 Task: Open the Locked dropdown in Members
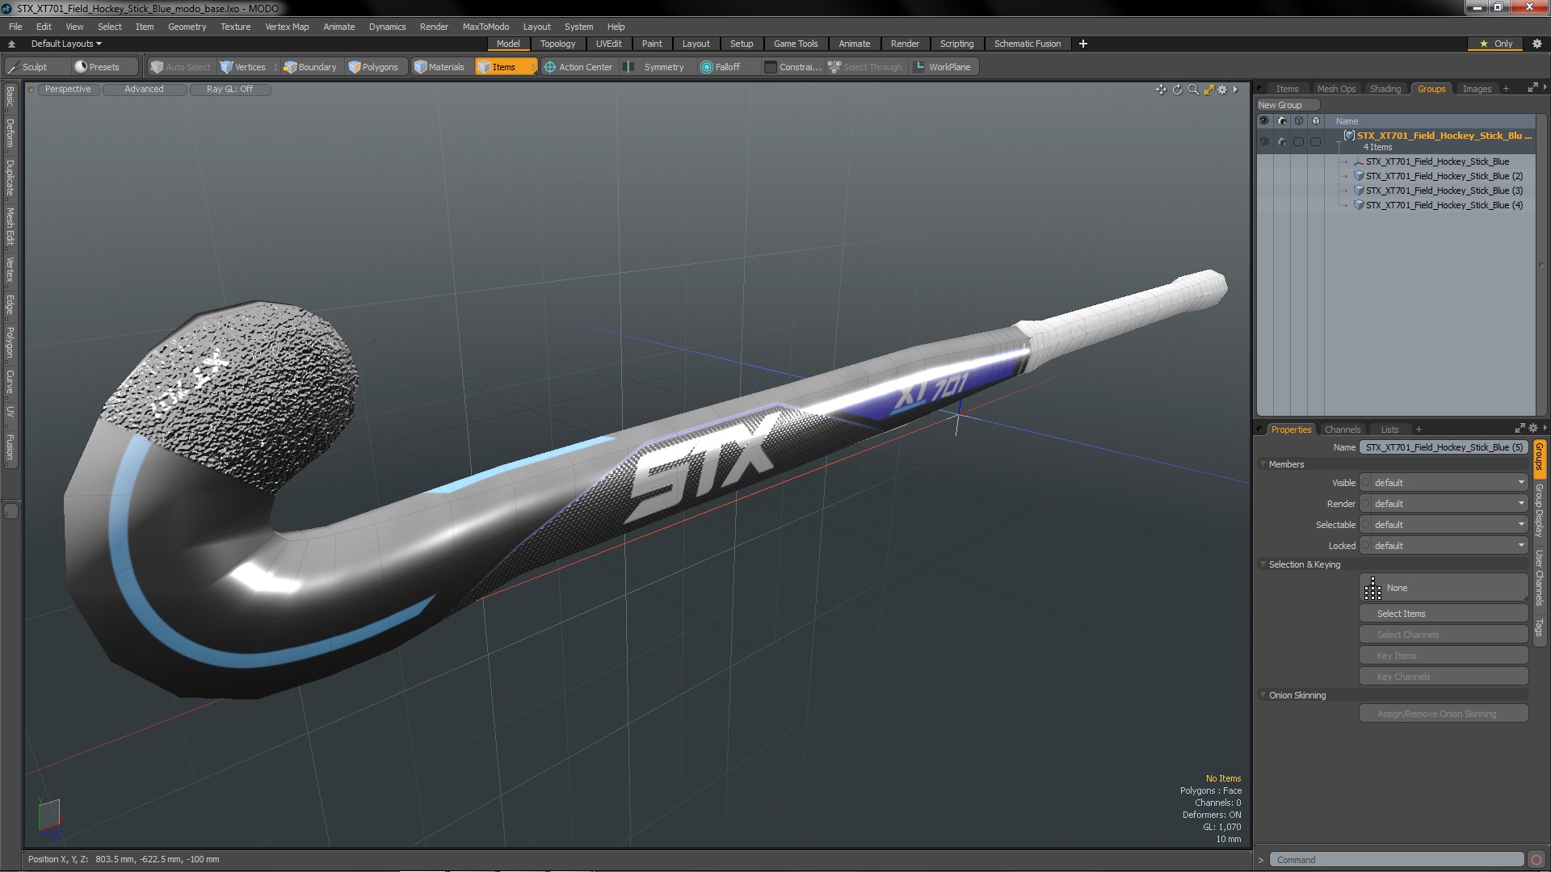click(1444, 546)
